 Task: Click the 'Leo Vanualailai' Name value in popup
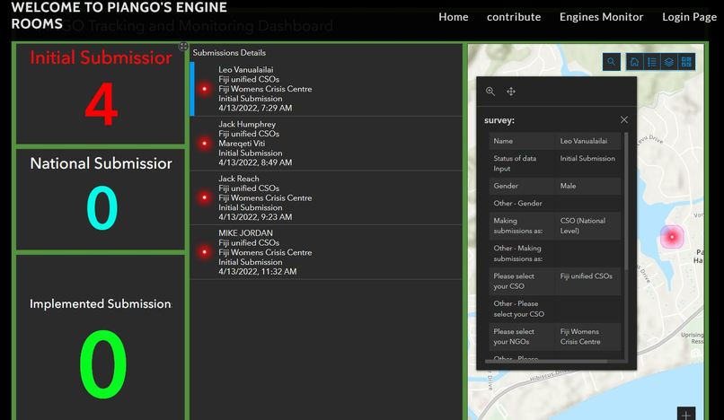tap(584, 141)
